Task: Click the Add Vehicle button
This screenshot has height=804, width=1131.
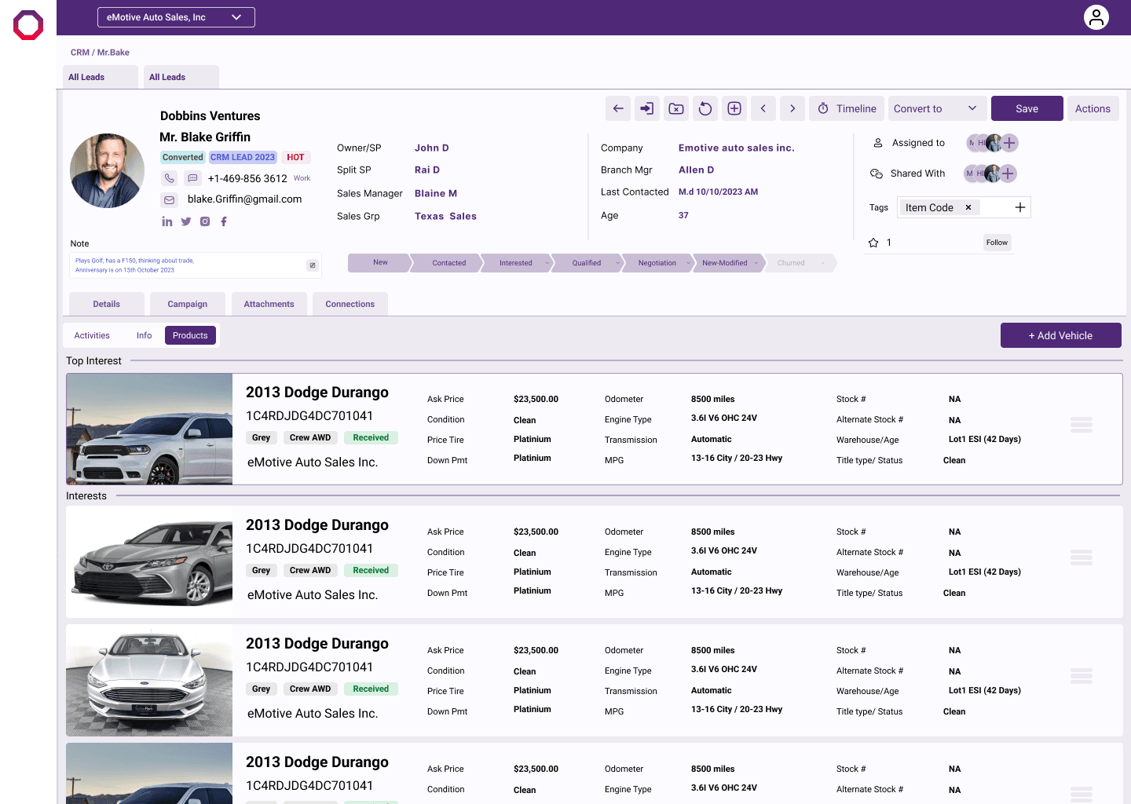Action: 1061,335
